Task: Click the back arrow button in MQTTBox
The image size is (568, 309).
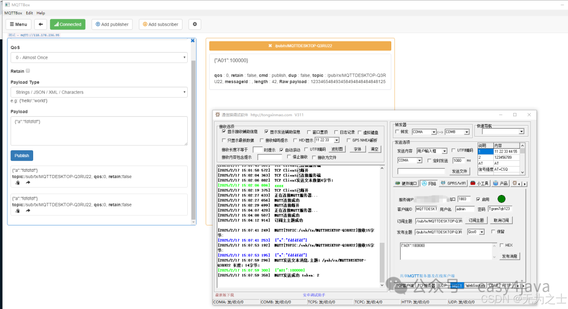Action: (x=40, y=24)
